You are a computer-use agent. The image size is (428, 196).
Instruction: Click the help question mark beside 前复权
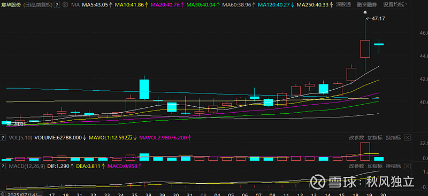[57, 5]
